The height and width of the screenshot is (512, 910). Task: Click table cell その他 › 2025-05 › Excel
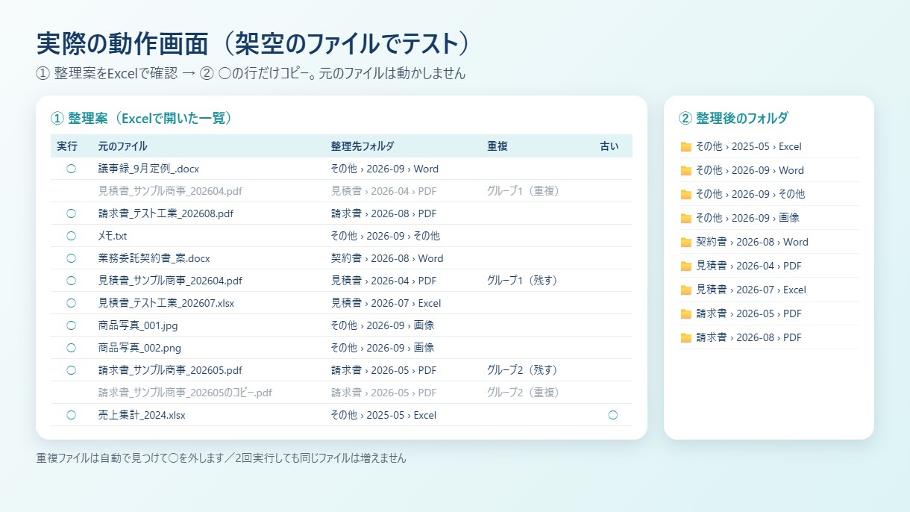pyautogui.click(x=383, y=415)
